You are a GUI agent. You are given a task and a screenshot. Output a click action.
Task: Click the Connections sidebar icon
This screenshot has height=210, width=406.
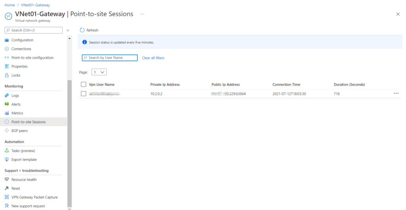click(7, 49)
